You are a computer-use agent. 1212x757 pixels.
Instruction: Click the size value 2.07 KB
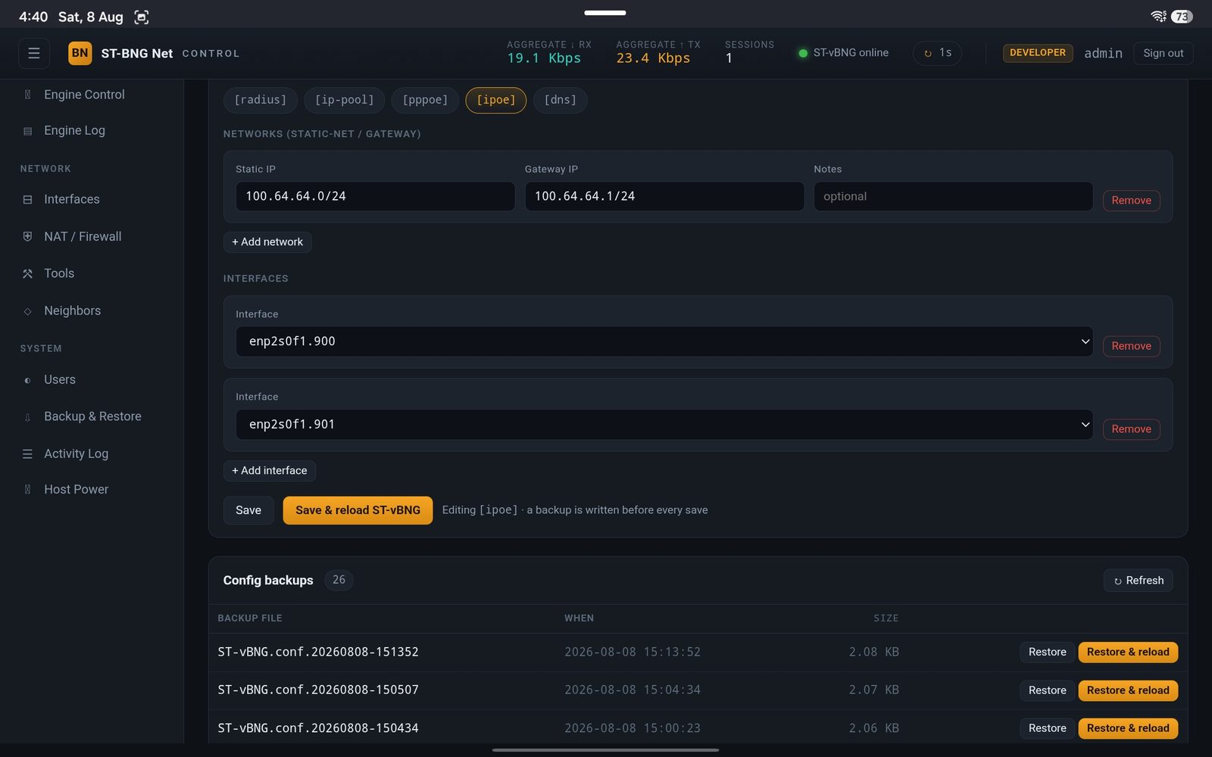point(873,690)
